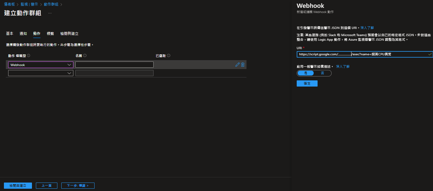433x191 pixels.
Task: Select the 基本 tab
Action: 9,34
